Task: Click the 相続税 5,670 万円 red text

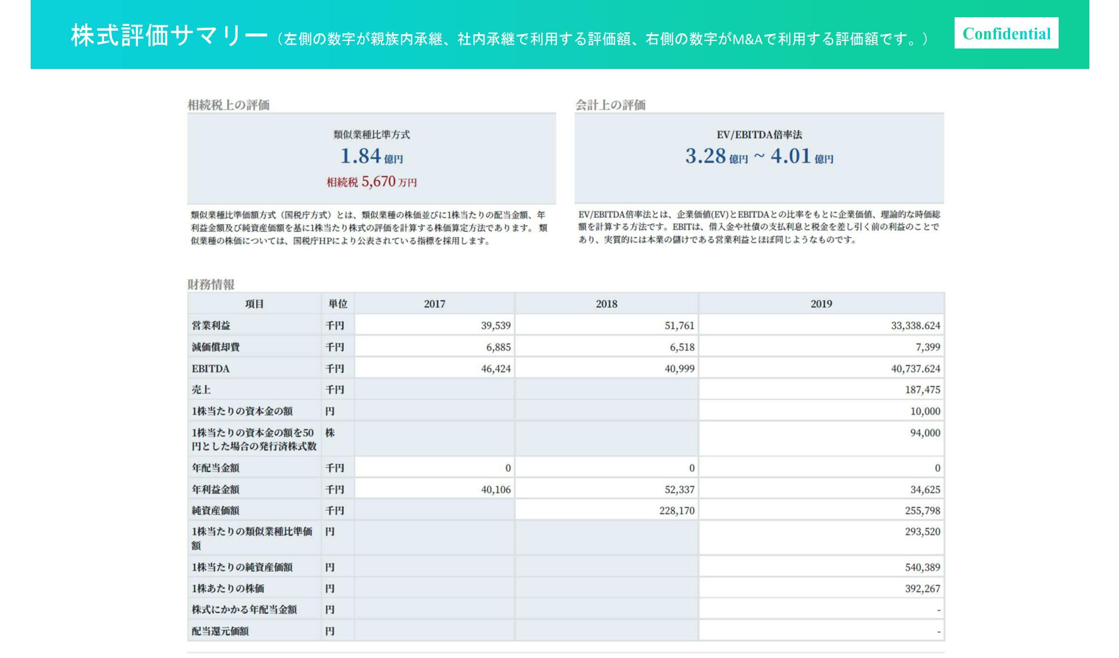Action: [371, 182]
